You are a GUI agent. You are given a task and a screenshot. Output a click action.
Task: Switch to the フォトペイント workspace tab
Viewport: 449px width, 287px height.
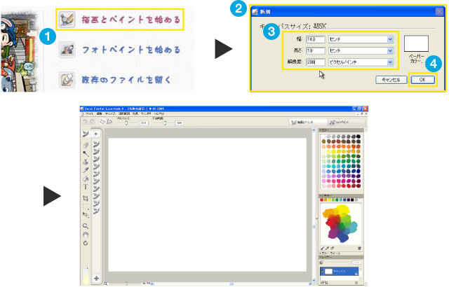(x=346, y=122)
